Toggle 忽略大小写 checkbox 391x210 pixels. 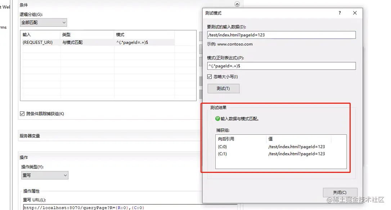pyautogui.click(x=210, y=77)
